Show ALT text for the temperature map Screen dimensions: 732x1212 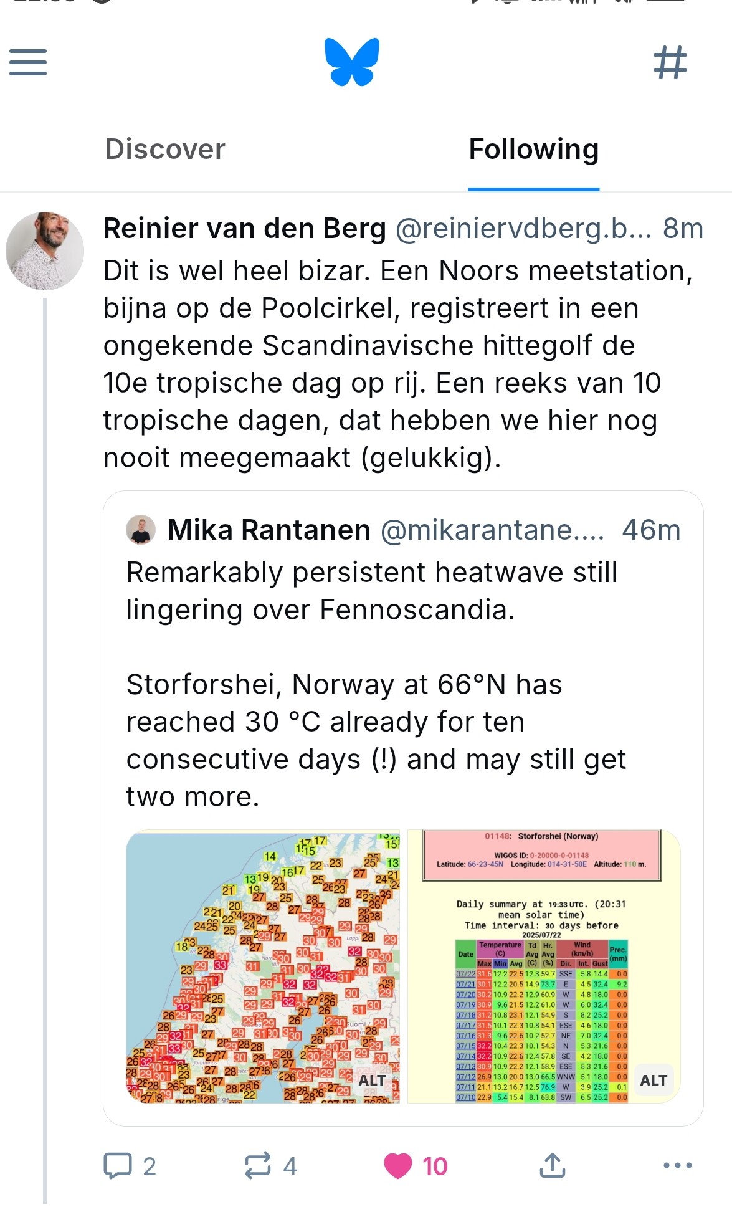pyautogui.click(x=373, y=1081)
